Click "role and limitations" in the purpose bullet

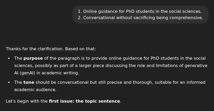(154, 66)
